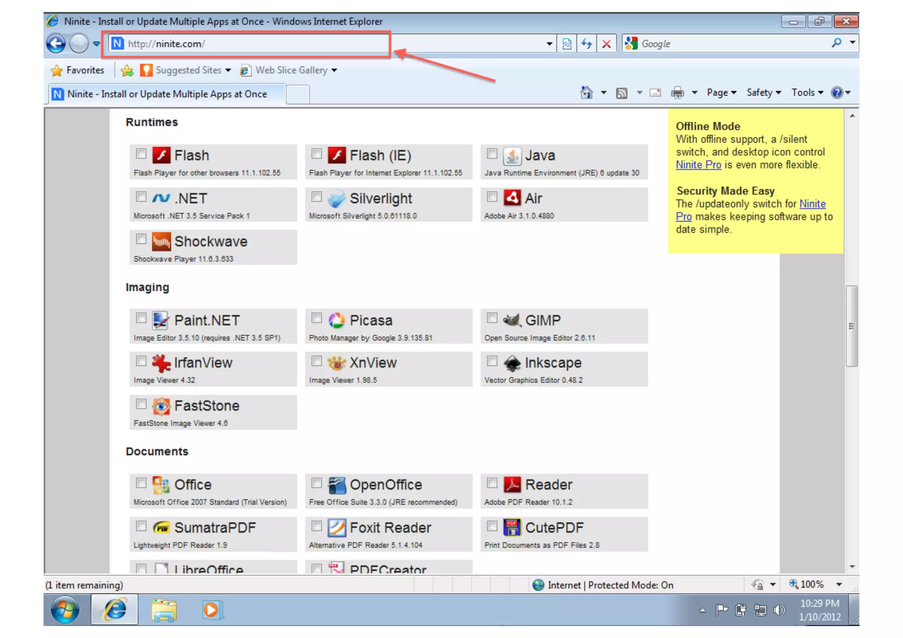This screenshot has width=903, height=638.
Task: Click the Add to Favorites bar star icon
Action: 127,70
